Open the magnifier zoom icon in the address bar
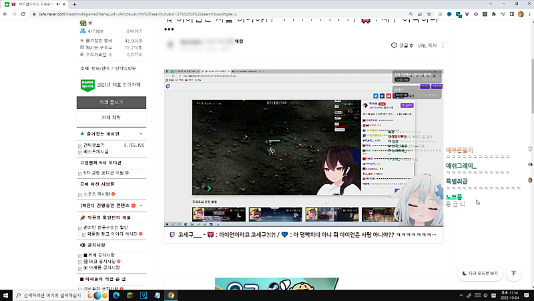Screen dimensions: 534x301 click(411, 14)
